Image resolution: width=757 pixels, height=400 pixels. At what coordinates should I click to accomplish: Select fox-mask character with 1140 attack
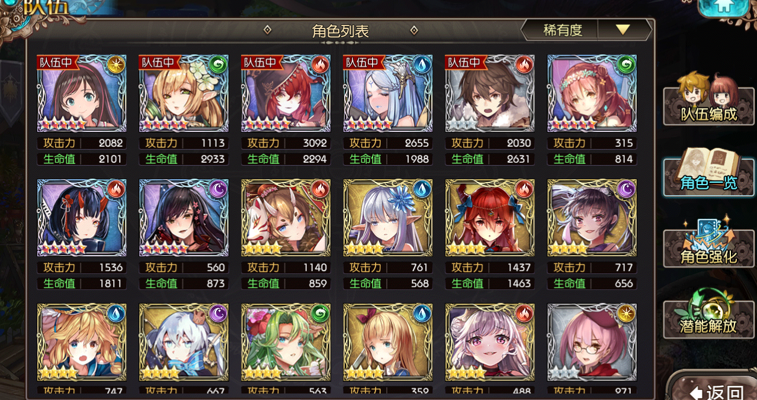286,218
